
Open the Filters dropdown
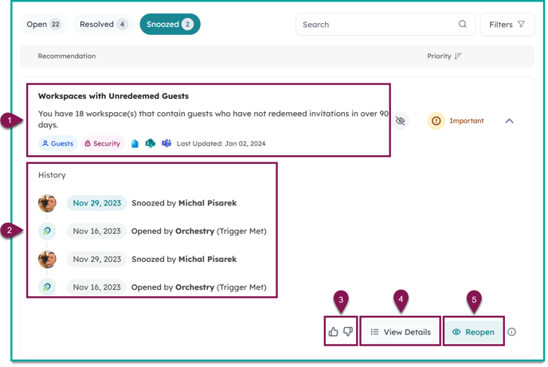point(507,25)
